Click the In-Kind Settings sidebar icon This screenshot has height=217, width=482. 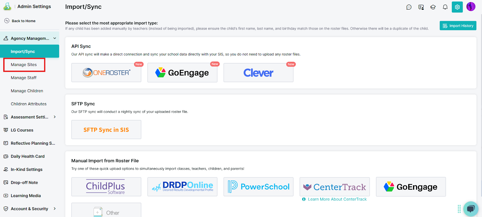coord(6,169)
